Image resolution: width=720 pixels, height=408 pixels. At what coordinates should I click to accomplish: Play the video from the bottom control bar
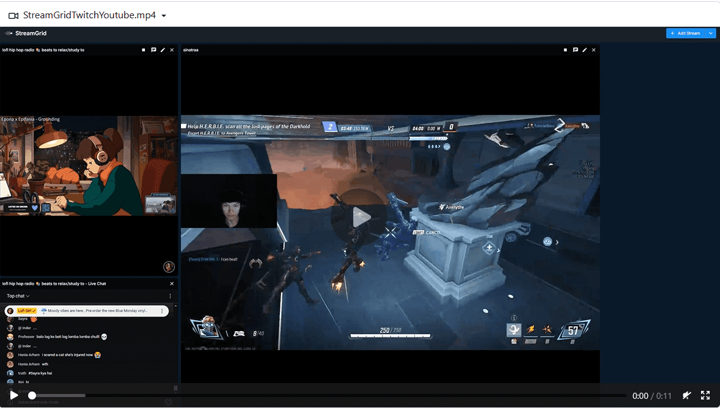(14, 395)
